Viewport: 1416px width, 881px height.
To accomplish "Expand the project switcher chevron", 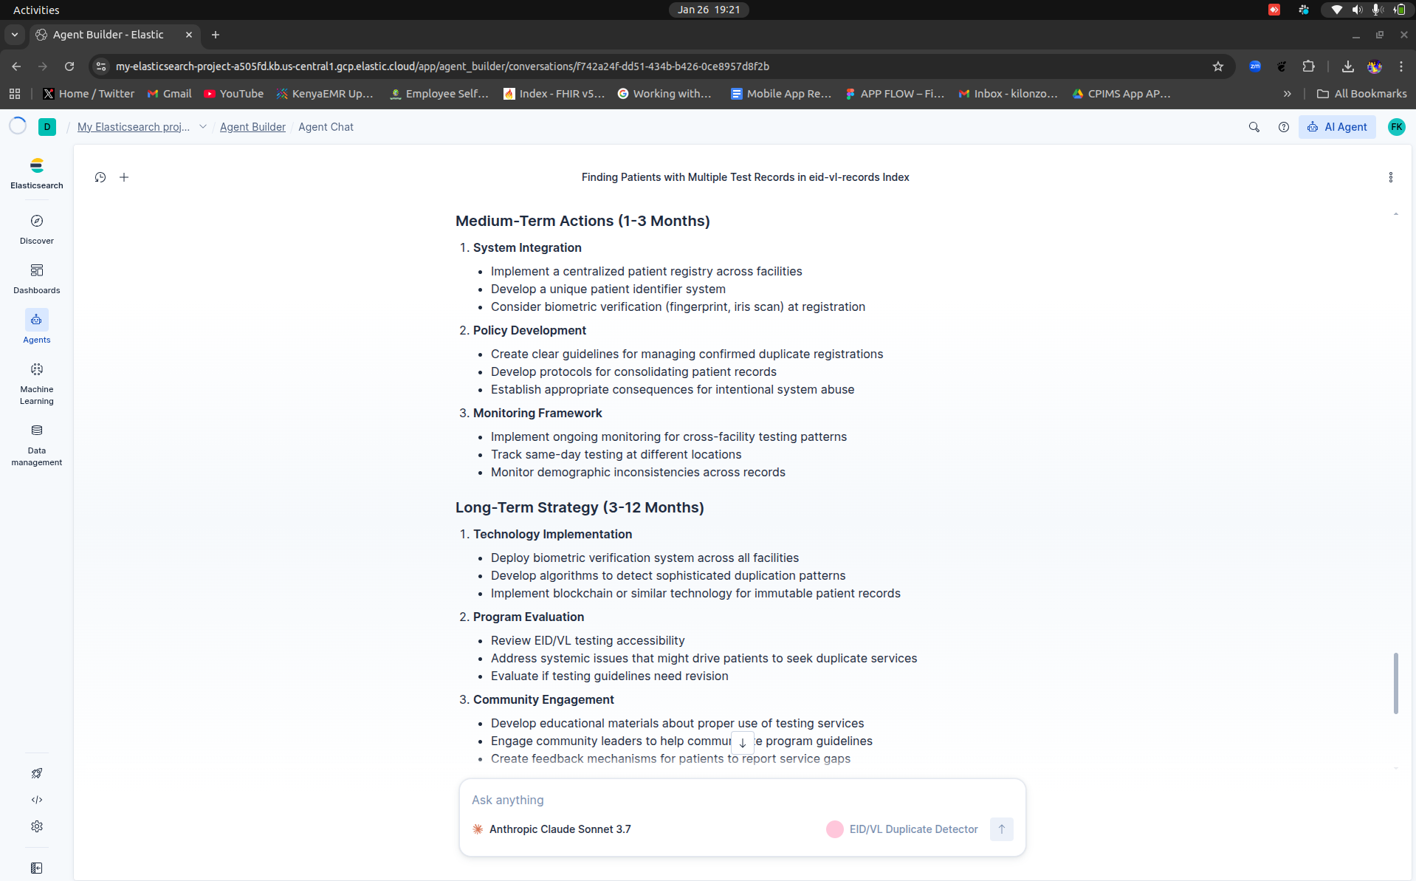I will (x=203, y=127).
